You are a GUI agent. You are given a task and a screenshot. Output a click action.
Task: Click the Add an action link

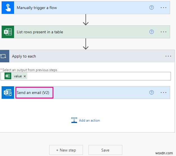point(89,120)
